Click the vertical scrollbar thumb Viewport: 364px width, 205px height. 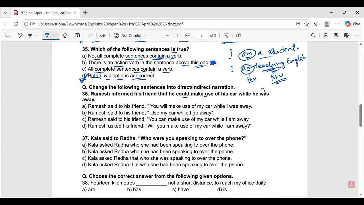click(361, 115)
